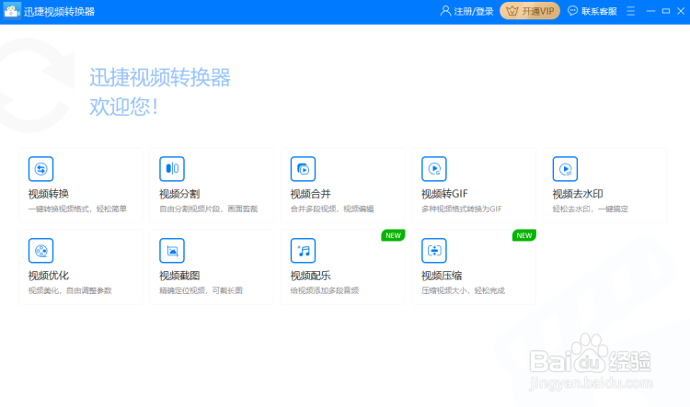Click the 视频截图 title text
The height and width of the screenshot is (407, 690).
[x=179, y=276]
